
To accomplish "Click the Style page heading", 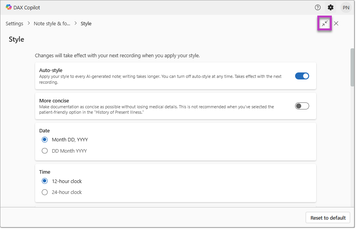I will tap(16, 39).
